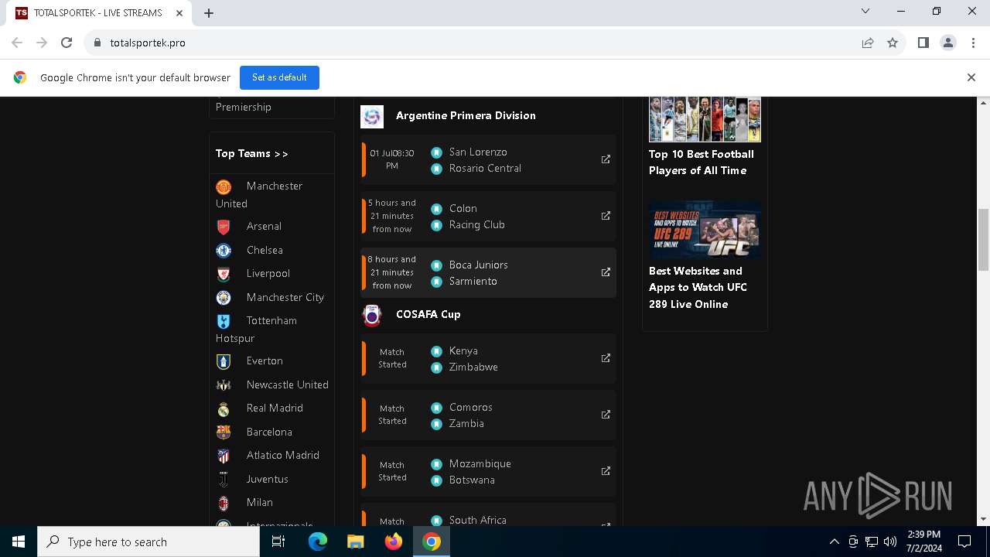Click COSAFA Cup league logo
This screenshot has height=557, width=990.
(372, 315)
